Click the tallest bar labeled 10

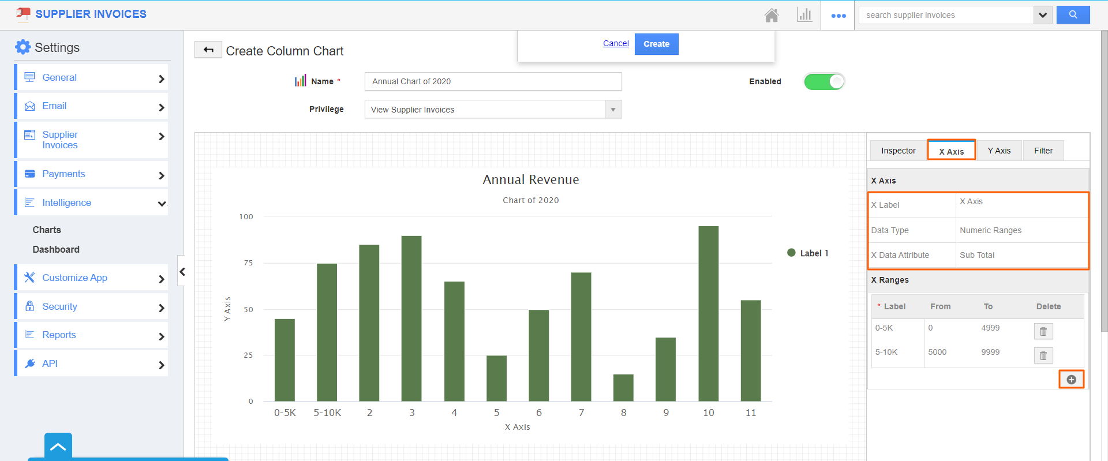708,313
